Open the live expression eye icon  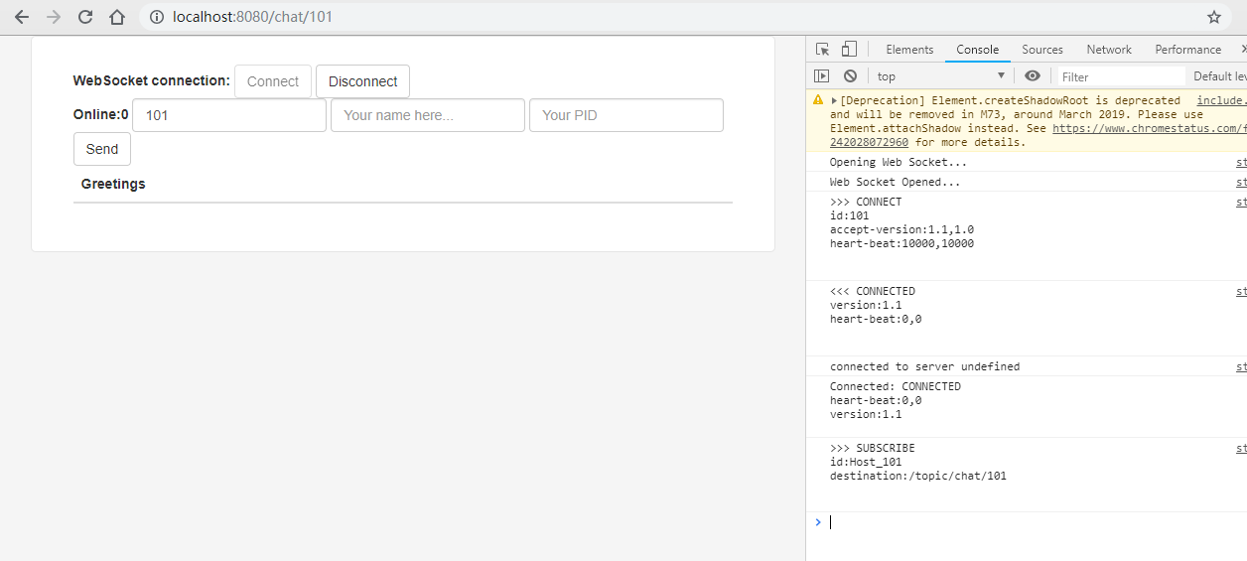[1033, 75]
